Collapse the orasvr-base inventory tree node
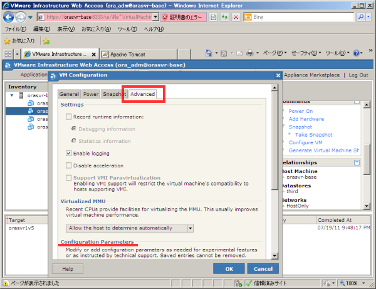 [x=13, y=96]
